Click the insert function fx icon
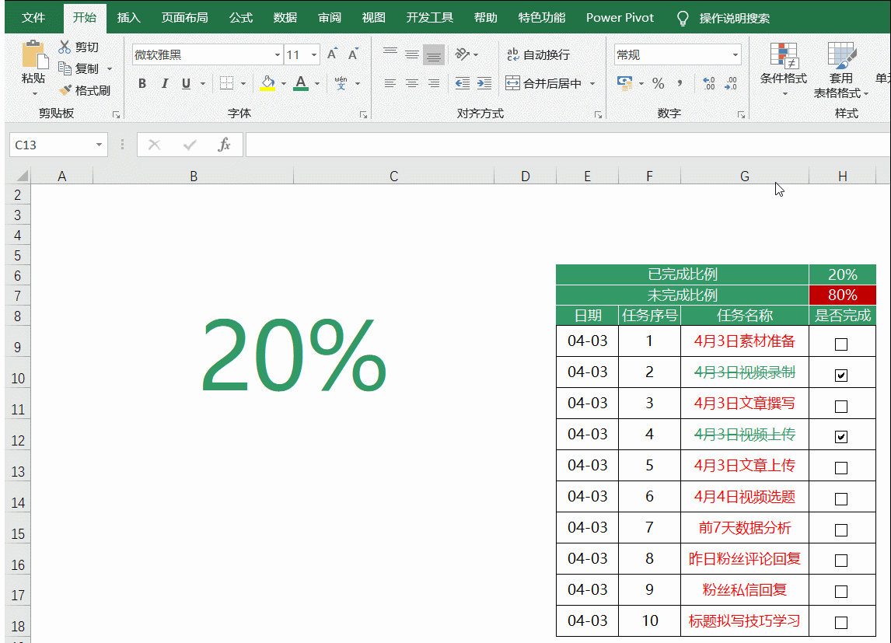The image size is (891, 643). pyautogui.click(x=224, y=145)
